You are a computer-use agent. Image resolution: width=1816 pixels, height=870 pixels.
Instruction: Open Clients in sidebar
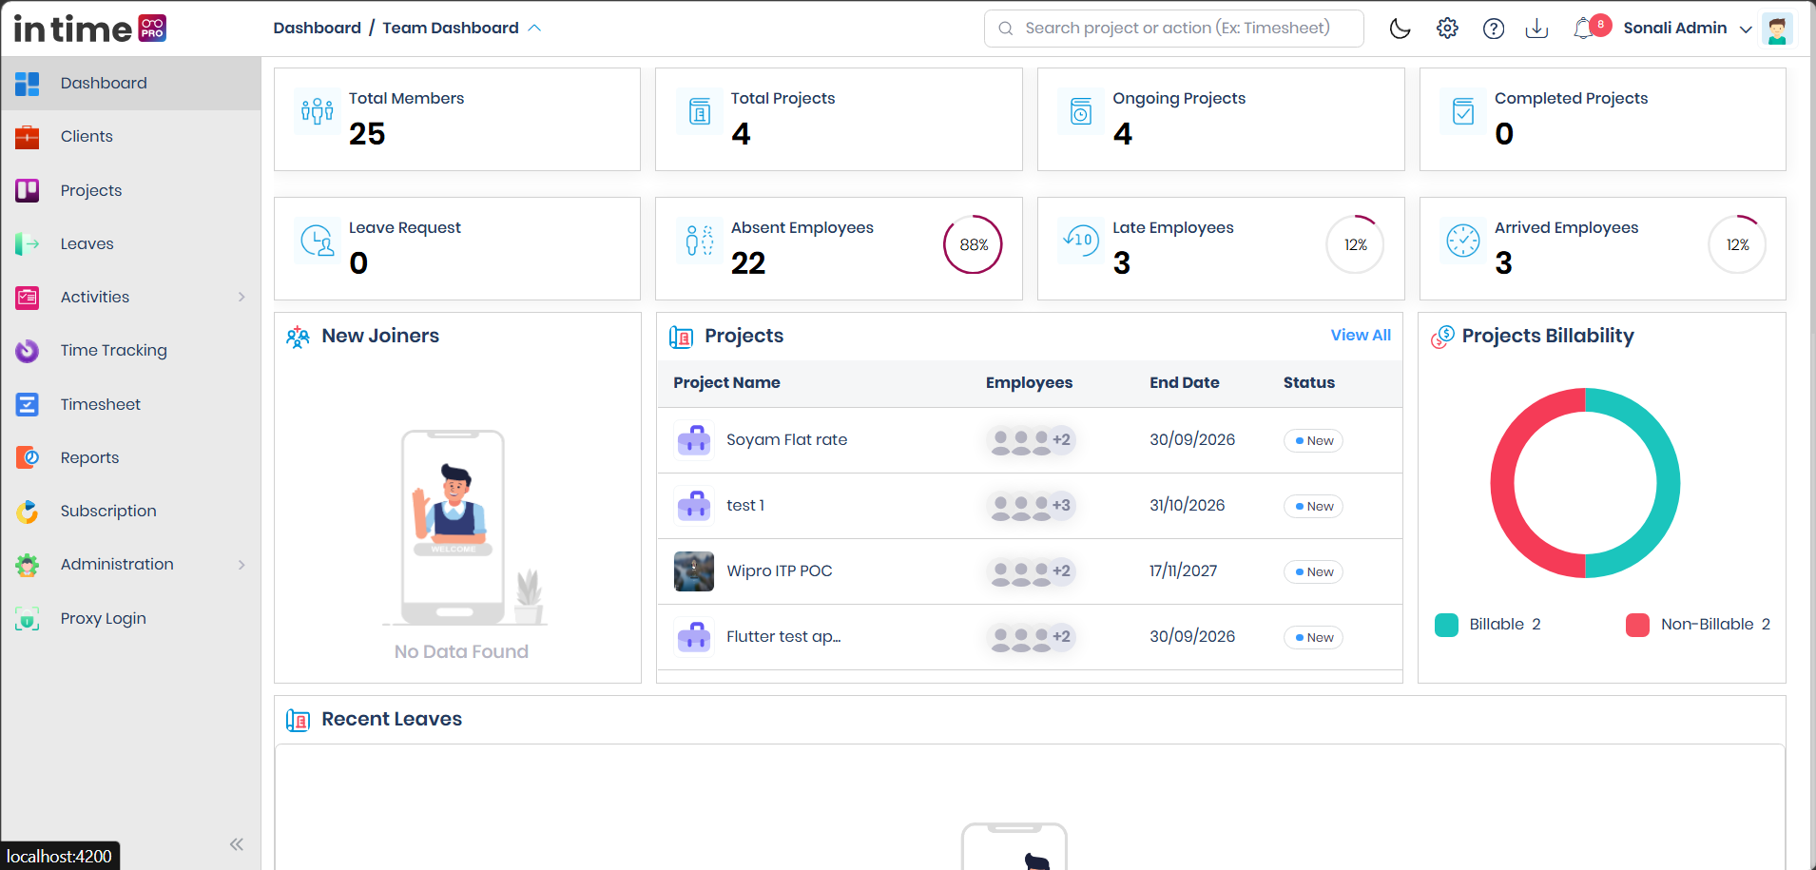(131, 137)
